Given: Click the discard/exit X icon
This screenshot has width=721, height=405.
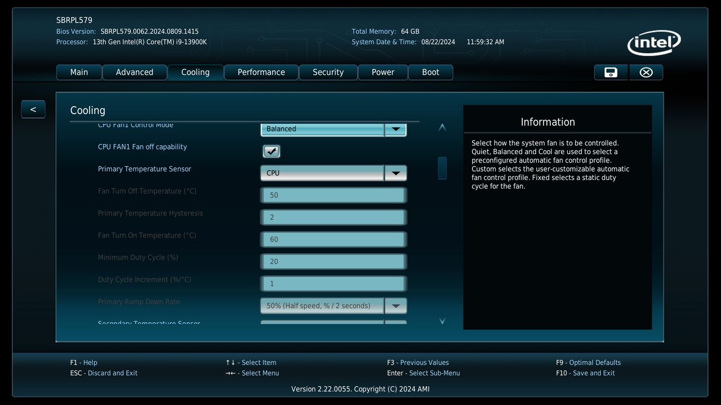Looking at the screenshot, I should (x=646, y=72).
